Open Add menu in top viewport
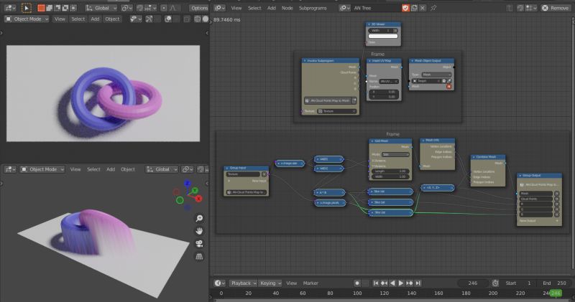Image resolution: width=575 pixels, height=302 pixels. coord(95,19)
